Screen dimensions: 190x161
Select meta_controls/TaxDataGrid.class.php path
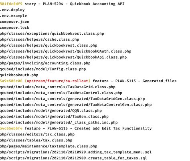(58, 87)
